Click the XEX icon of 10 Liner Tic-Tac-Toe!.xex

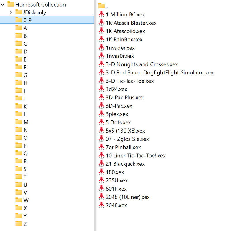102,155
